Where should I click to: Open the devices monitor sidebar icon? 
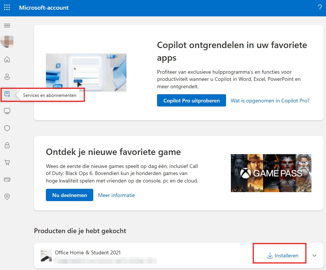7,111
